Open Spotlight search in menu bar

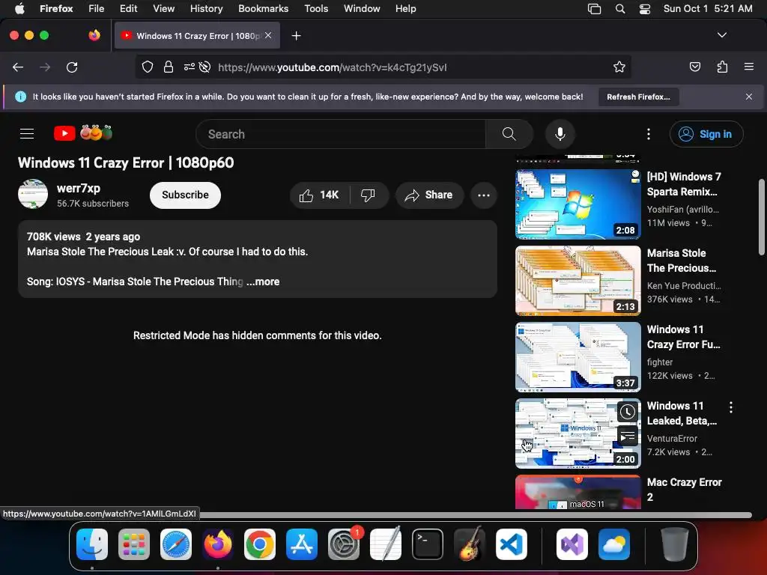point(619,8)
